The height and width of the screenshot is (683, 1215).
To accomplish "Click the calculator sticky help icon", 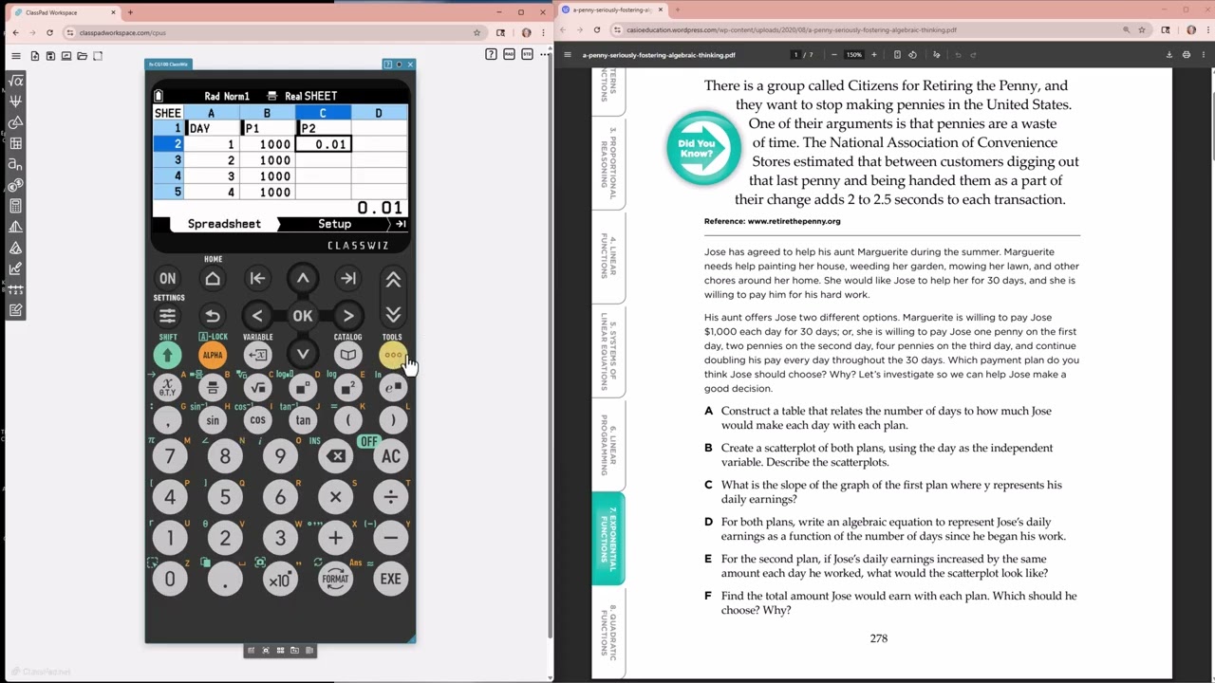I will click(387, 65).
